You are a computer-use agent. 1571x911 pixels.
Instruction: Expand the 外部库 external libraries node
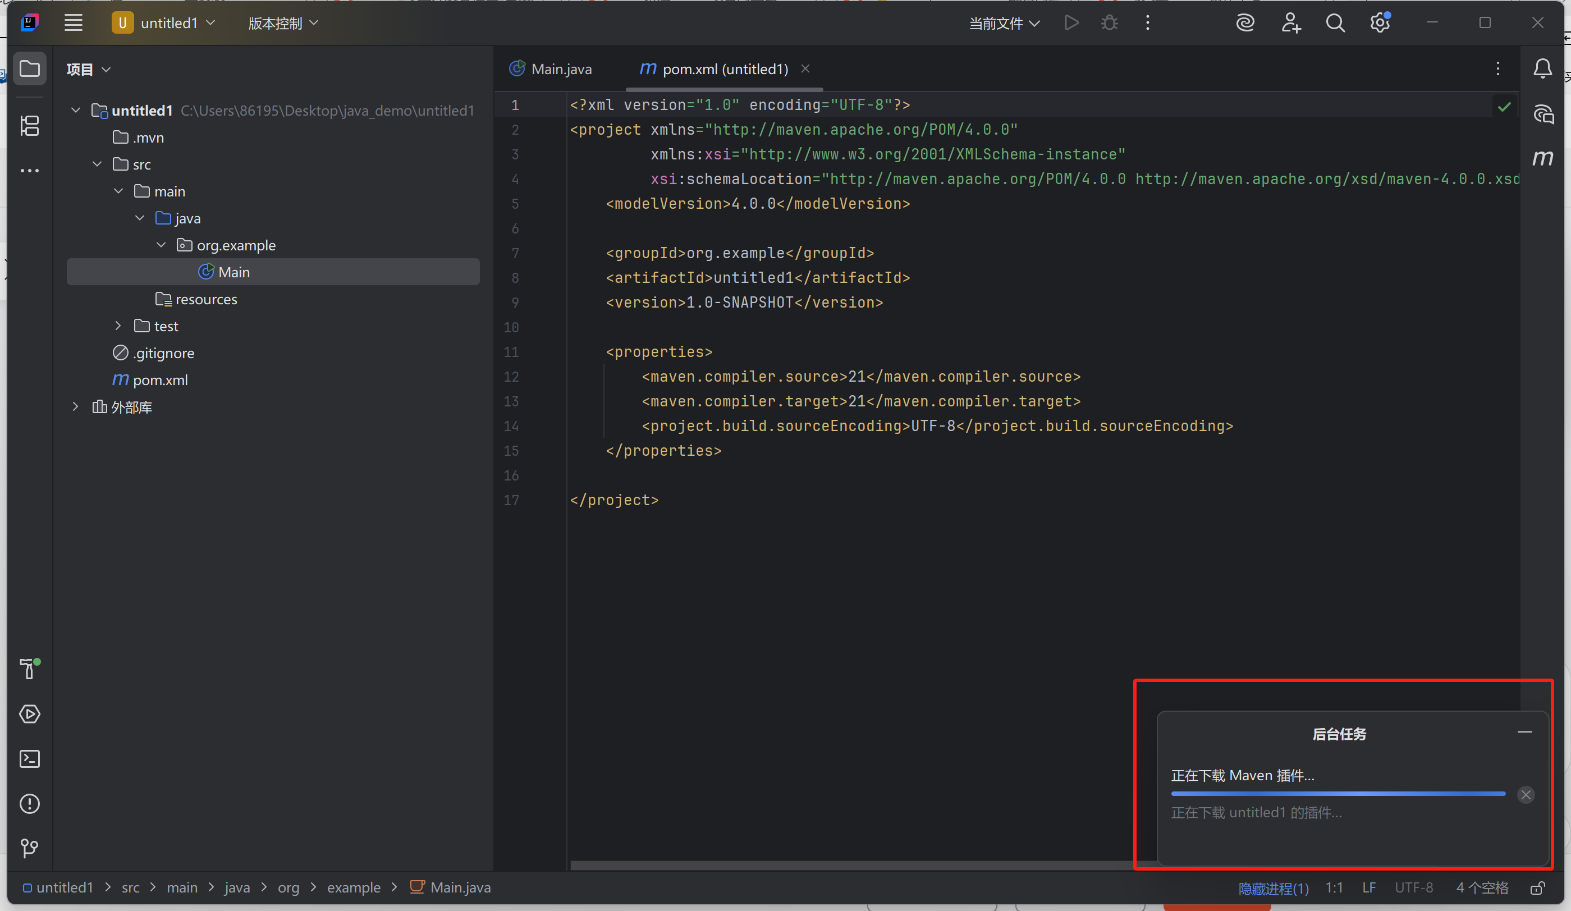coord(75,406)
